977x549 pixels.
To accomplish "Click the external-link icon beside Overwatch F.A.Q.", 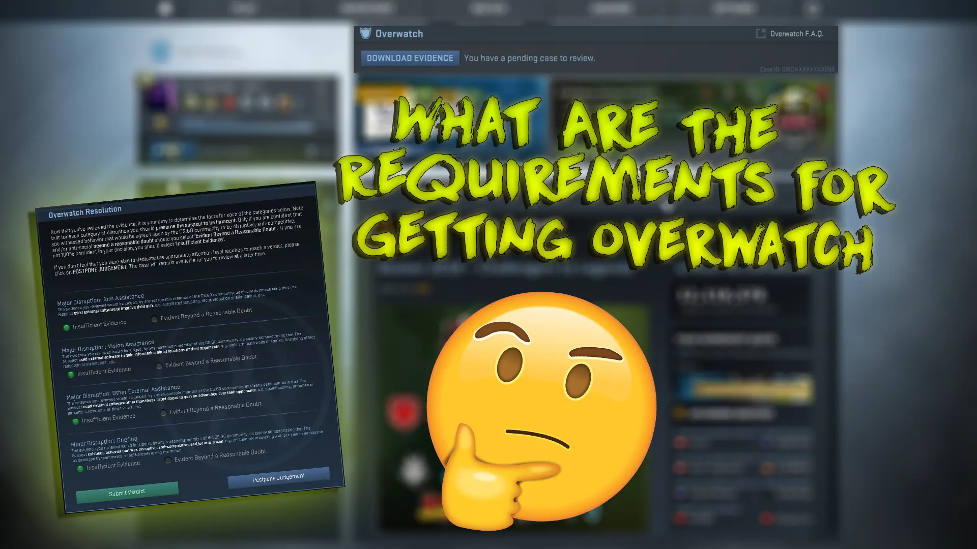I will click(761, 34).
